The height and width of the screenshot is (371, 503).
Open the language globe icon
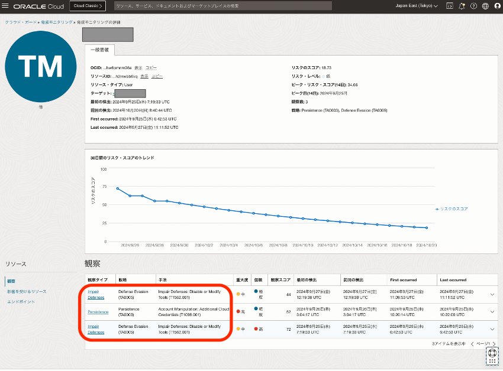tap(485, 6)
